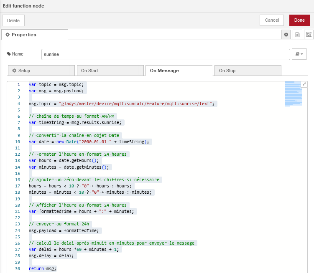Click the Cancel button

[272, 20]
